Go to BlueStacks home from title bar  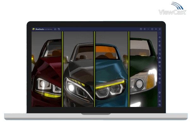click(x=55, y=29)
